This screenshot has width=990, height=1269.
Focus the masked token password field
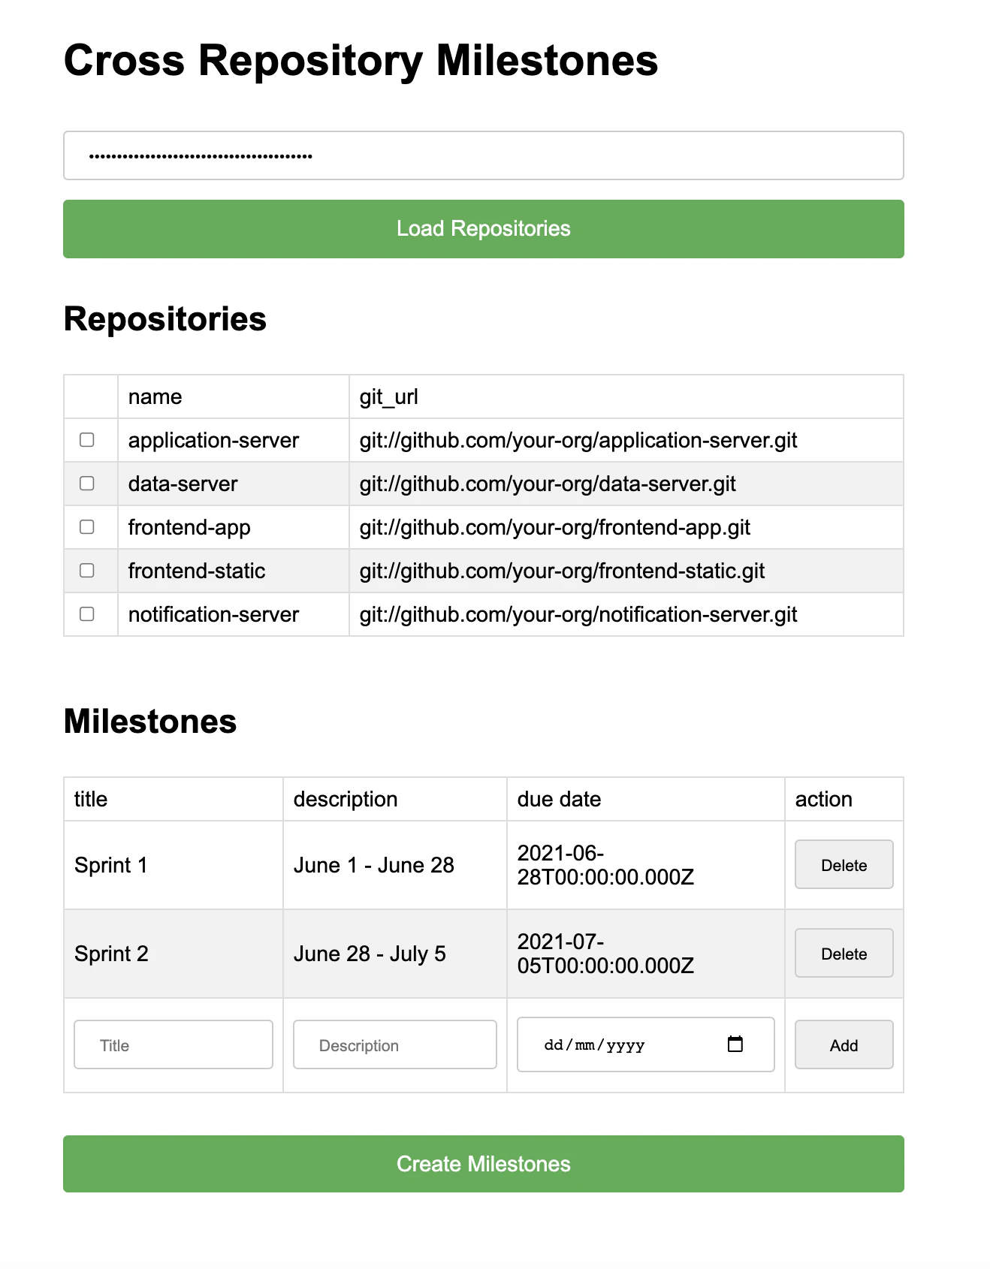pos(484,155)
